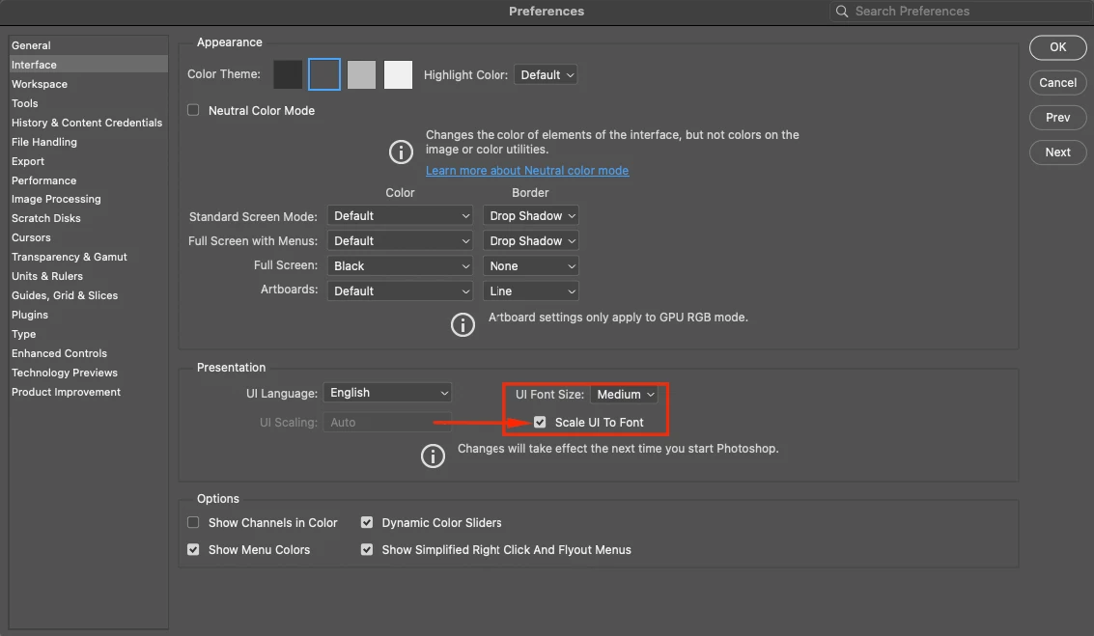The height and width of the screenshot is (636, 1094).
Task: Go to next preferences with Next
Action: [x=1057, y=152]
